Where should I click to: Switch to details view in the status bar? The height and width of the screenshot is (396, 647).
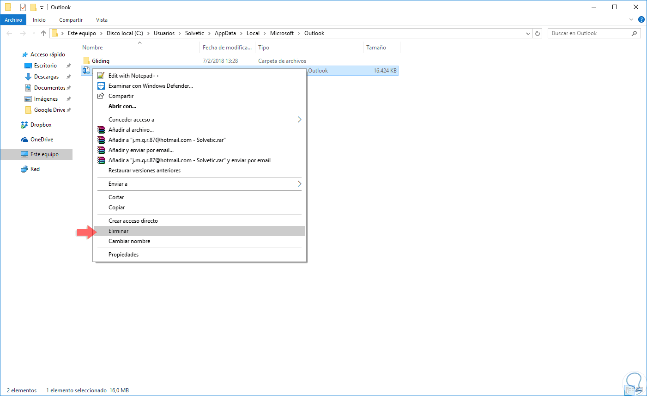click(630, 391)
